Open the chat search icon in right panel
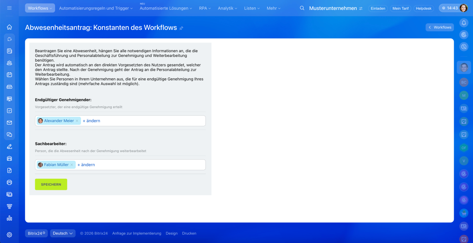Image resolution: width=473 pixels, height=243 pixels. [464, 47]
